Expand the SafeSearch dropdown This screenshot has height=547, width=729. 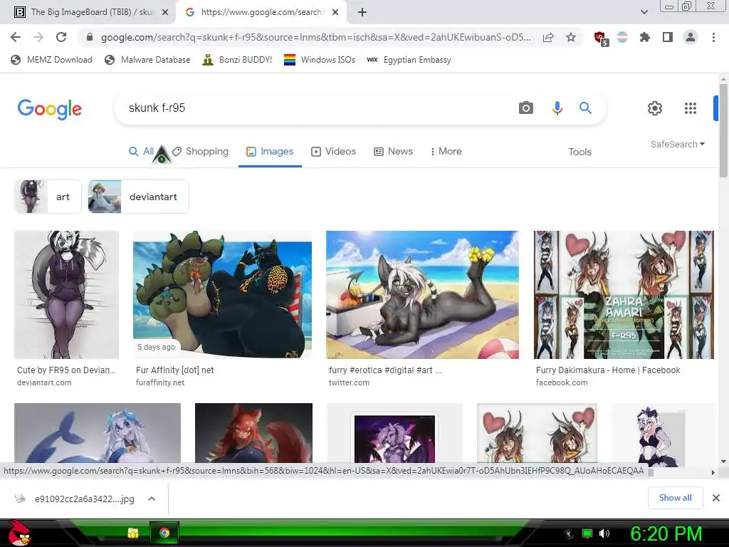click(x=678, y=144)
